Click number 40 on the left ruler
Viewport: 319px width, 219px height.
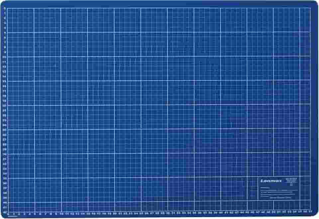[x=5, y=202]
